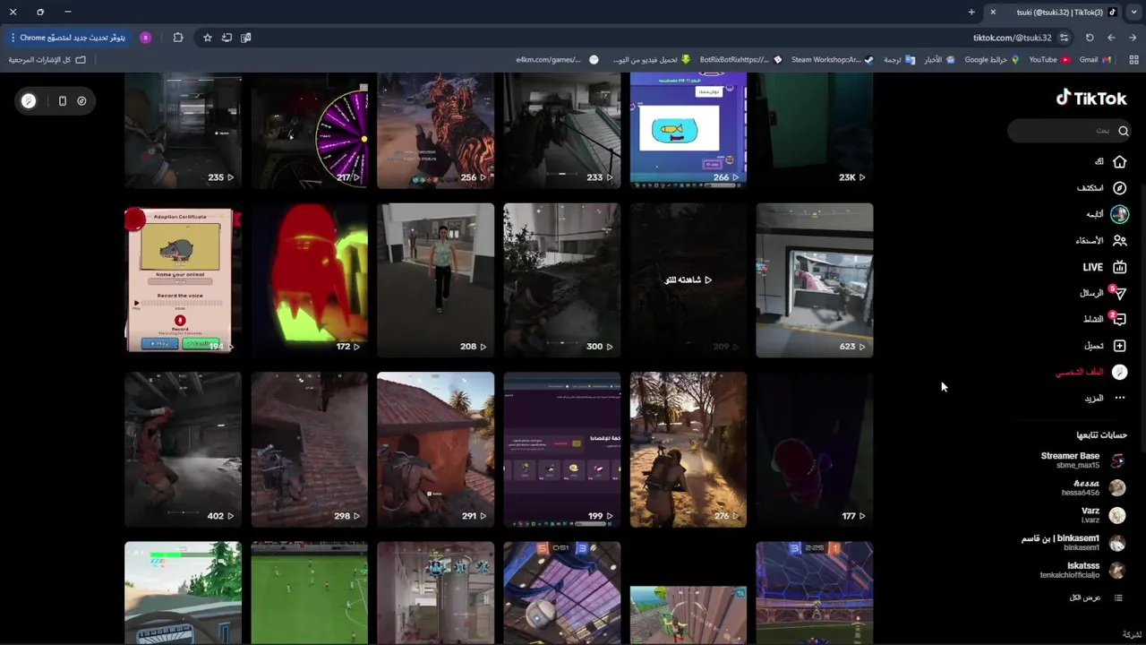Open the e4km.com/games bookmark
1146x645 pixels.
tap(557, 59)
